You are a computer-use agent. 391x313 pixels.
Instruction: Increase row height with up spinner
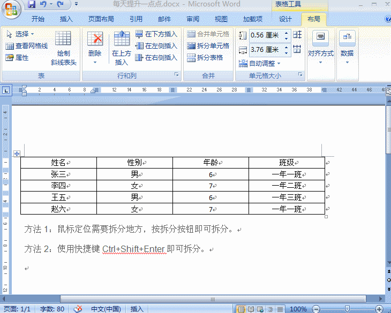click(286, 33)
